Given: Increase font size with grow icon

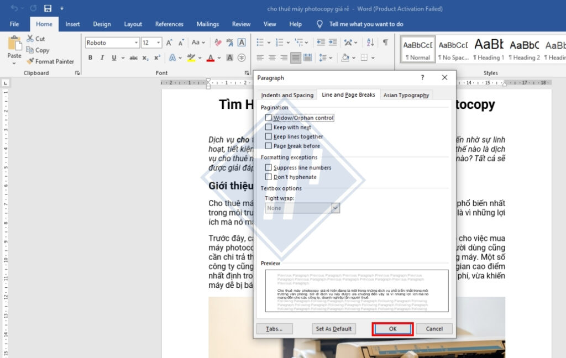Looking at the screenshot, I should click(169, 43).
